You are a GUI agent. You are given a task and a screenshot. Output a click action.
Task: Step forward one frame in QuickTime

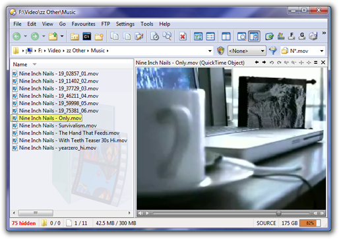pyautogui.click(x=322, y=213)
